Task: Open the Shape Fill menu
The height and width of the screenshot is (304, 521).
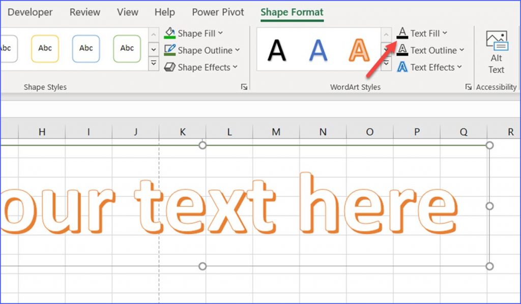Action: coord(194,33)
